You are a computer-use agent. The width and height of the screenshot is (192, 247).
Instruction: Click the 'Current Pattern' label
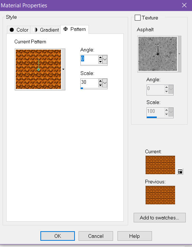(x=30, y=42)
